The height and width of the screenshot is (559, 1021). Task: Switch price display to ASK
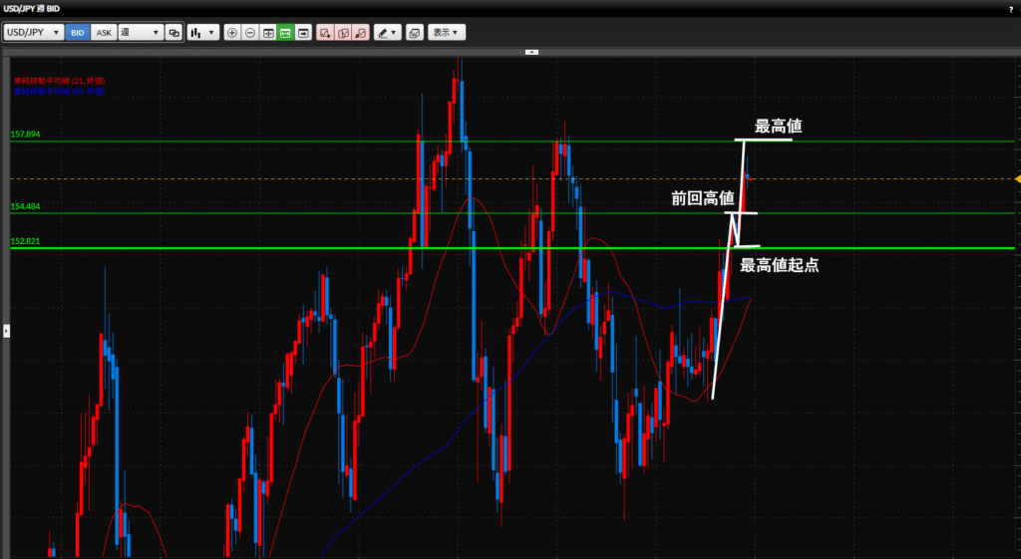point(104,33)
